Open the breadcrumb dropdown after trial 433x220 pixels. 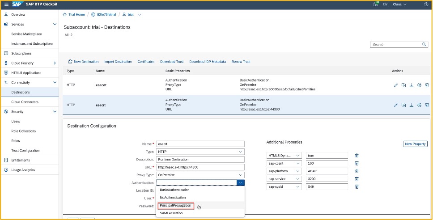tap(140, 15)
